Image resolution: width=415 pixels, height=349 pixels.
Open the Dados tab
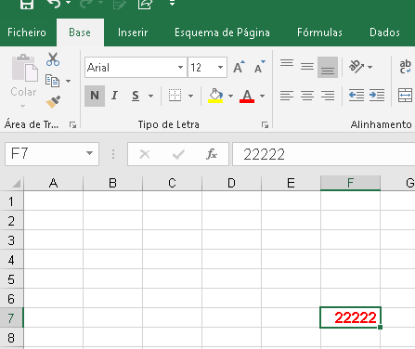point(384,32)
